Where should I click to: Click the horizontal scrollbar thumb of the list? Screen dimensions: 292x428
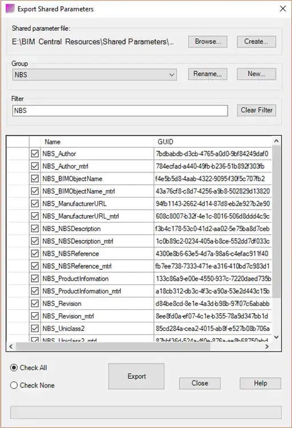pyautogui.click(x=113, y=346)
